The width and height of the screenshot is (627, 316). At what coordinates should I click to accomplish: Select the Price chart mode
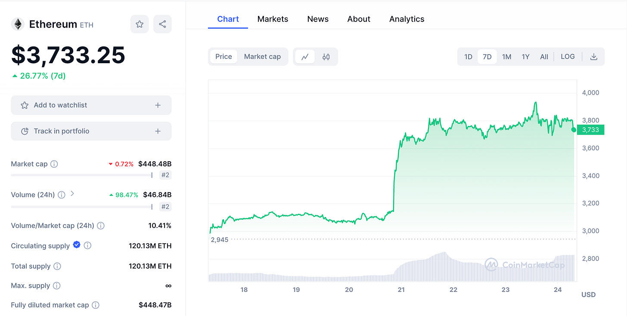pyautogui.click(x=223, y=57)
